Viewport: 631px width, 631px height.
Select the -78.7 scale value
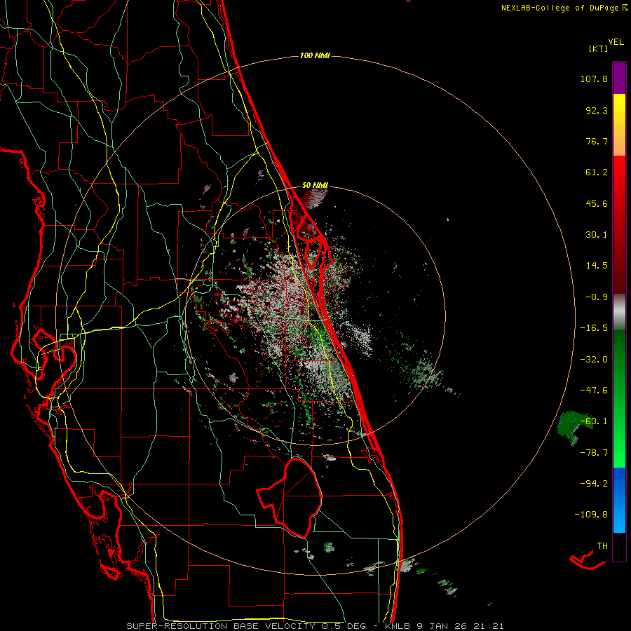pos(594,453)
